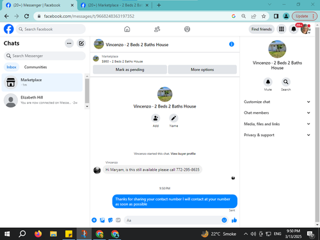Open Chrome tab search dropdown arrow
Screen dimensions: 320x240
(269, 4)
